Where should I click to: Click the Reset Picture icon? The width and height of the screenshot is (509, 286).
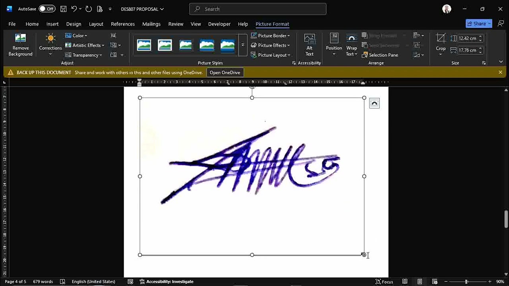(113, 55)
